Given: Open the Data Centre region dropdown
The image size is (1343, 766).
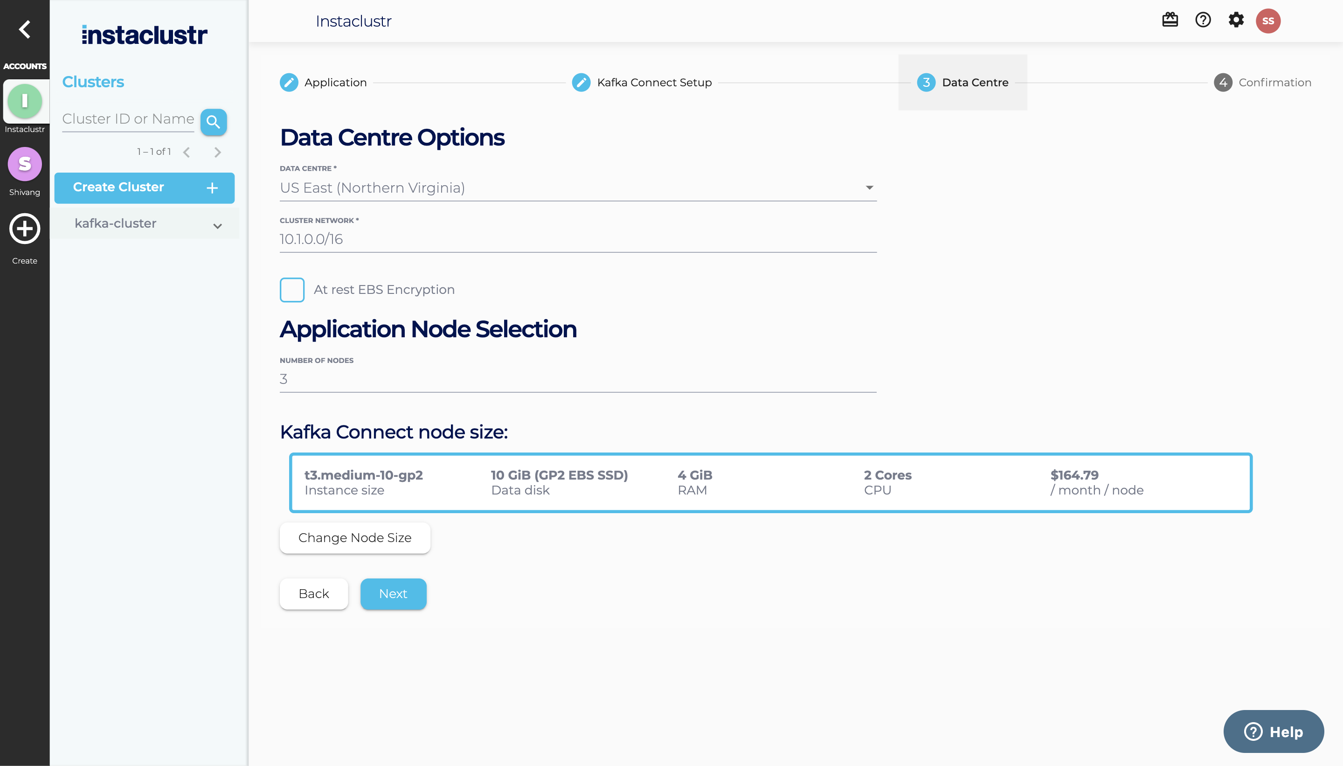Looking at the screenshot, I should pyautogui.click(x=577, y=188).
